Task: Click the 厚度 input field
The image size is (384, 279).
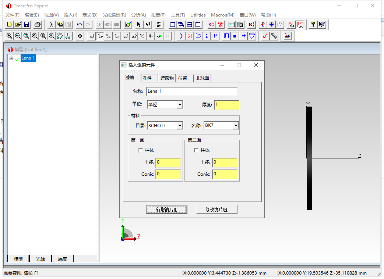Action: click(x=226, y=105)
